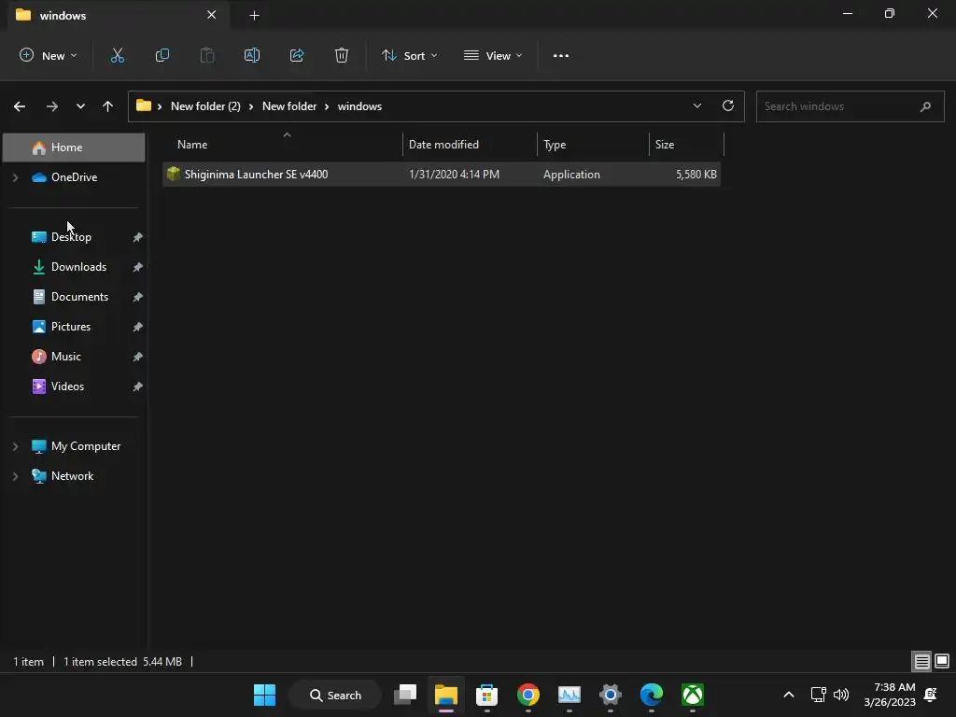Viewport: 956px width, 717px height.
Task: Open the notifications bell icon
Action: [x=931, y=695]
